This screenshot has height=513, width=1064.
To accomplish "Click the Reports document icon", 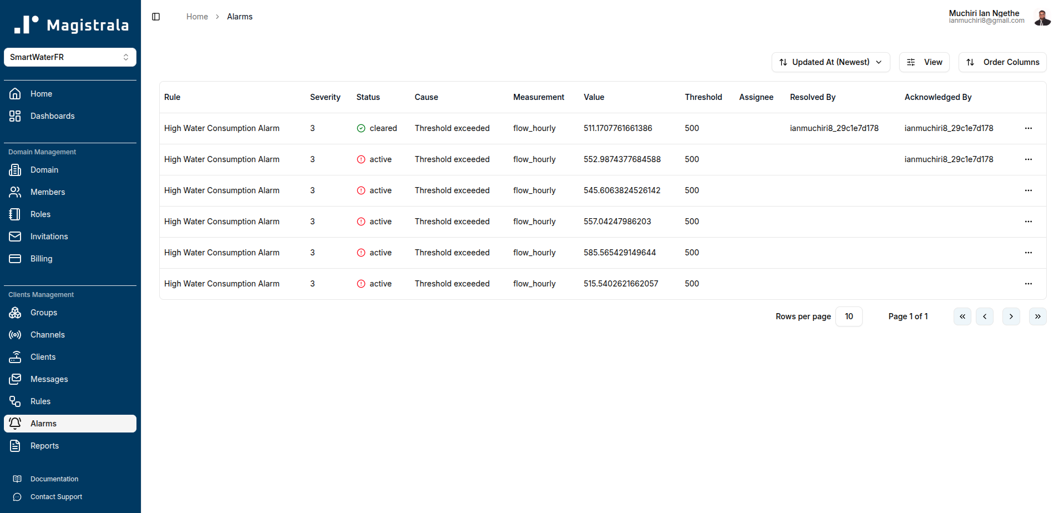I will pyautogui.click(x=15, y=446).
